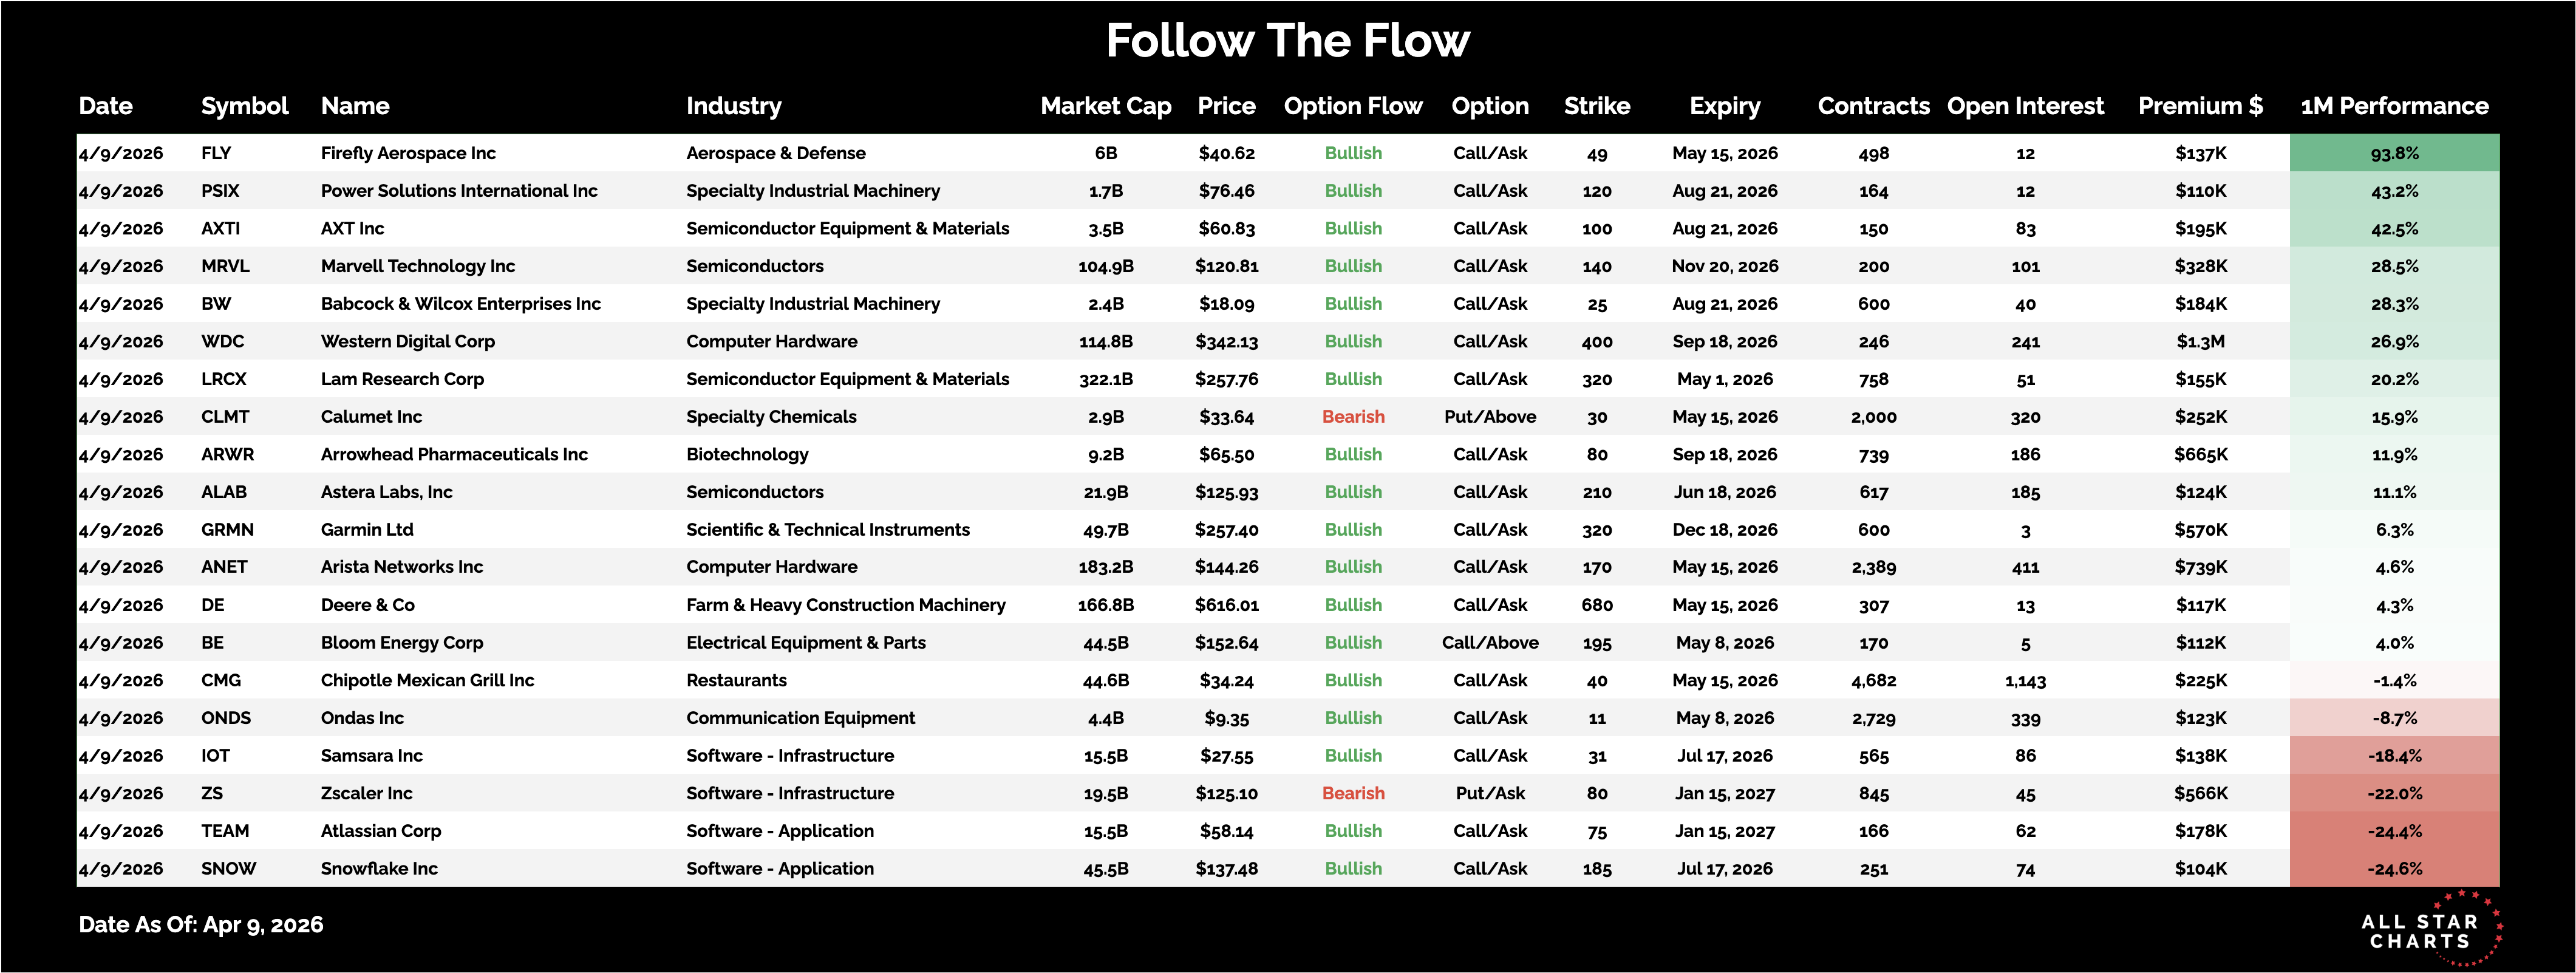The image size is (2576, 973).
Task: Click the FLY ticker symbol
Action: 216,153
